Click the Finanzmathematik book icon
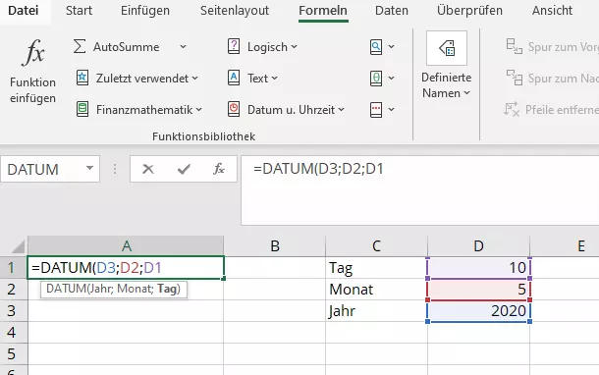Screen dimensions: 599x375 (x=82, y=109)
